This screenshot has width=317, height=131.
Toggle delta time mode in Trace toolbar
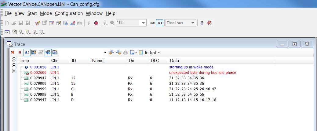click(x=27, y=52)
